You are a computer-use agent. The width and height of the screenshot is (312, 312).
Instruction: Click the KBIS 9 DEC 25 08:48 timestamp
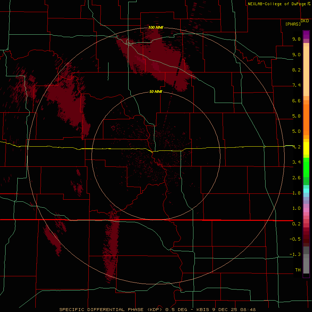[x=226, y=310]
